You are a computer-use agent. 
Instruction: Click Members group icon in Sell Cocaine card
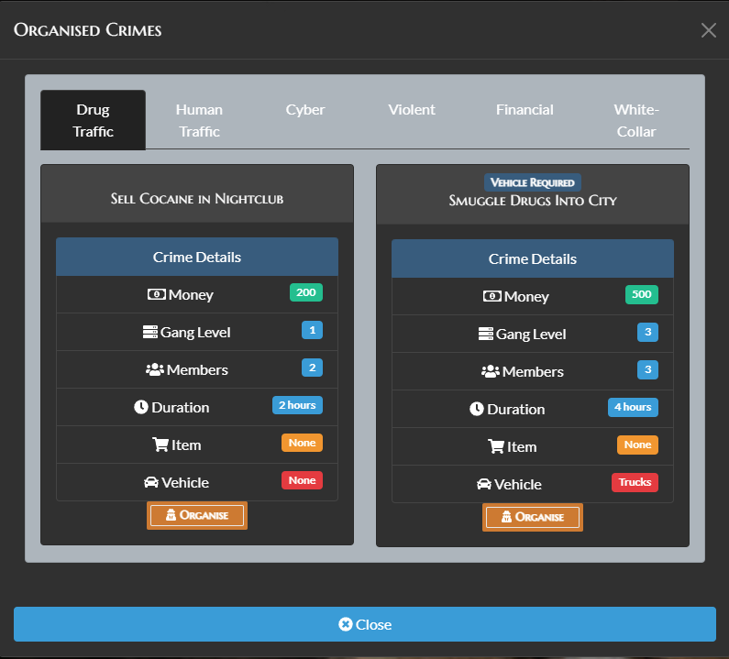click(x=155, y=369)
